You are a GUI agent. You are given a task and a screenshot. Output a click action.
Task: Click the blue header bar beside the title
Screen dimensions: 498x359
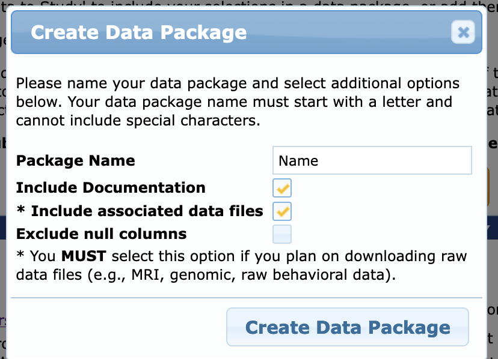tap(349, 32)
